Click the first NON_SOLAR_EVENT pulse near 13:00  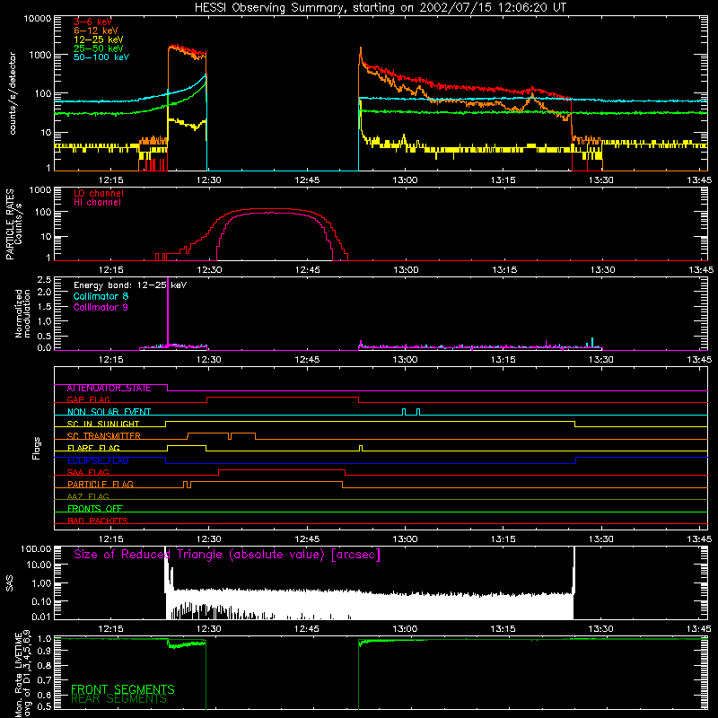point(403,412)
